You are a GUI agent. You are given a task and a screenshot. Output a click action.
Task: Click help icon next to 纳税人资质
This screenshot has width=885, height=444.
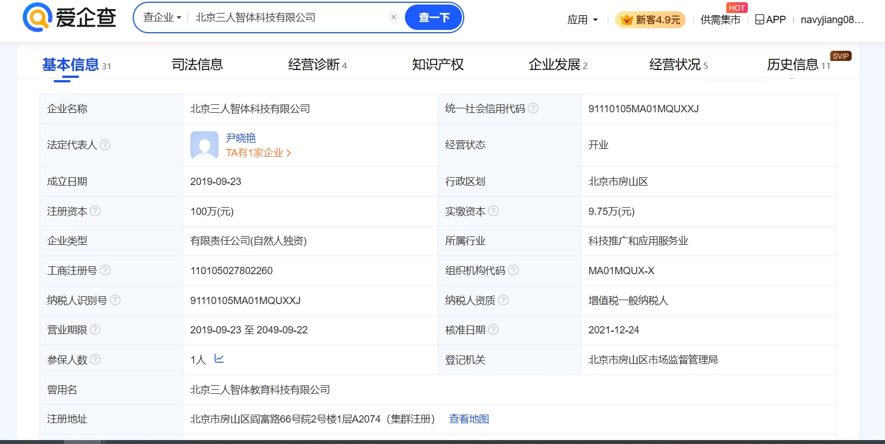click(503, 300)
